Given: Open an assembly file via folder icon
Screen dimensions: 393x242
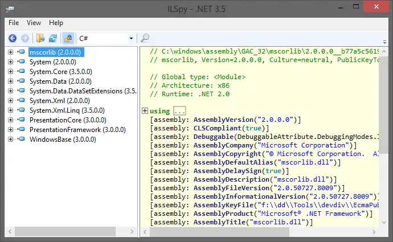Looking at the screenshot, I should click(40, 38).
